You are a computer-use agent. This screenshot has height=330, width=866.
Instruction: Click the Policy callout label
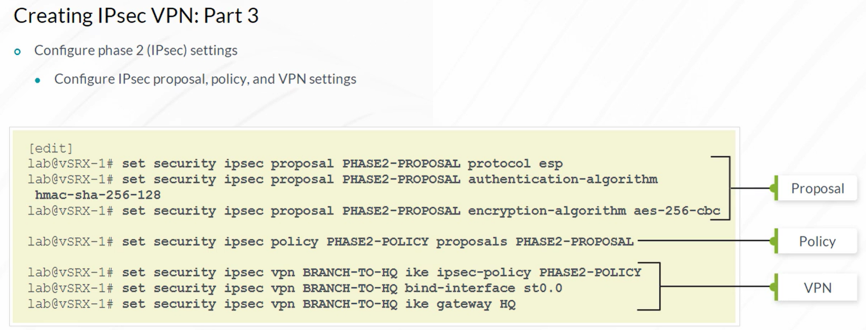[x=817, y=241]
